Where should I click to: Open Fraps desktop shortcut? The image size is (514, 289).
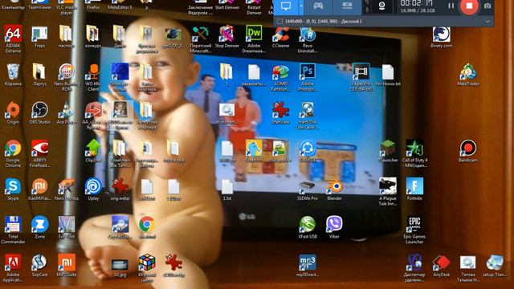pos(39,37)
